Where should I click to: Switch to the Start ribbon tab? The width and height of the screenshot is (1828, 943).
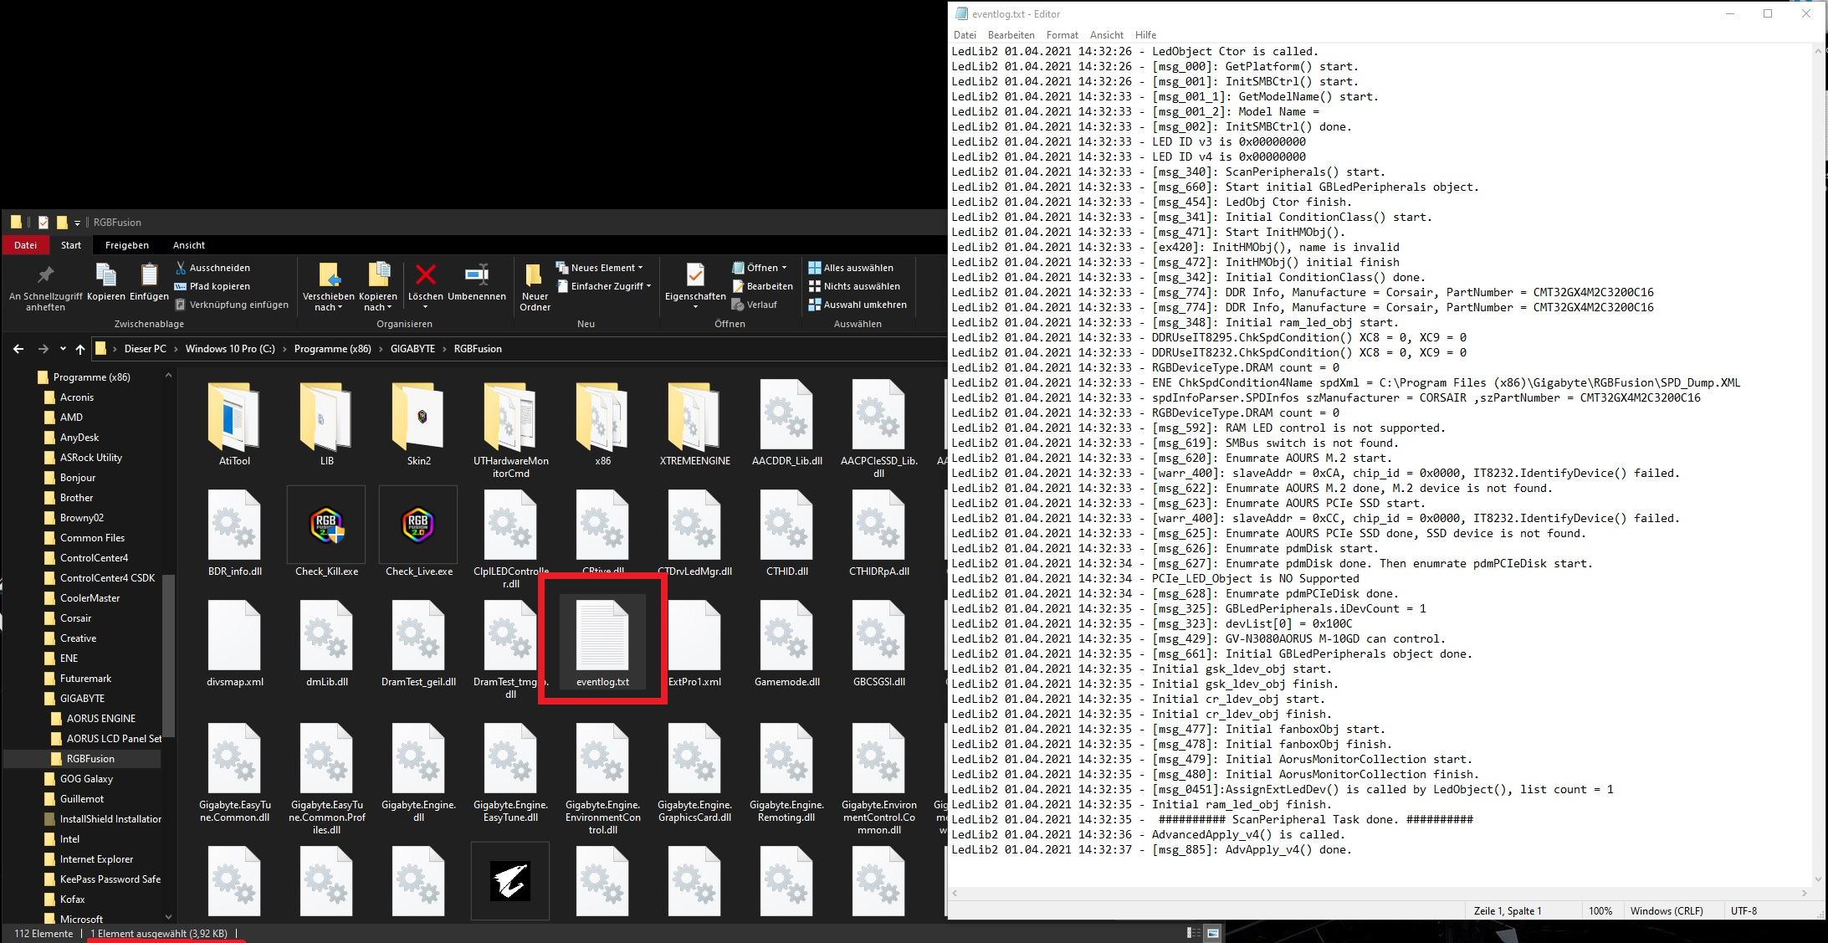tap(71, 245)
